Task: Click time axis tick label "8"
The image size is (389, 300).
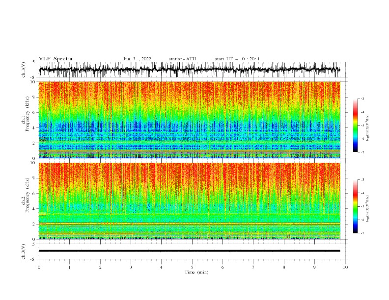Action: point(284,267)
